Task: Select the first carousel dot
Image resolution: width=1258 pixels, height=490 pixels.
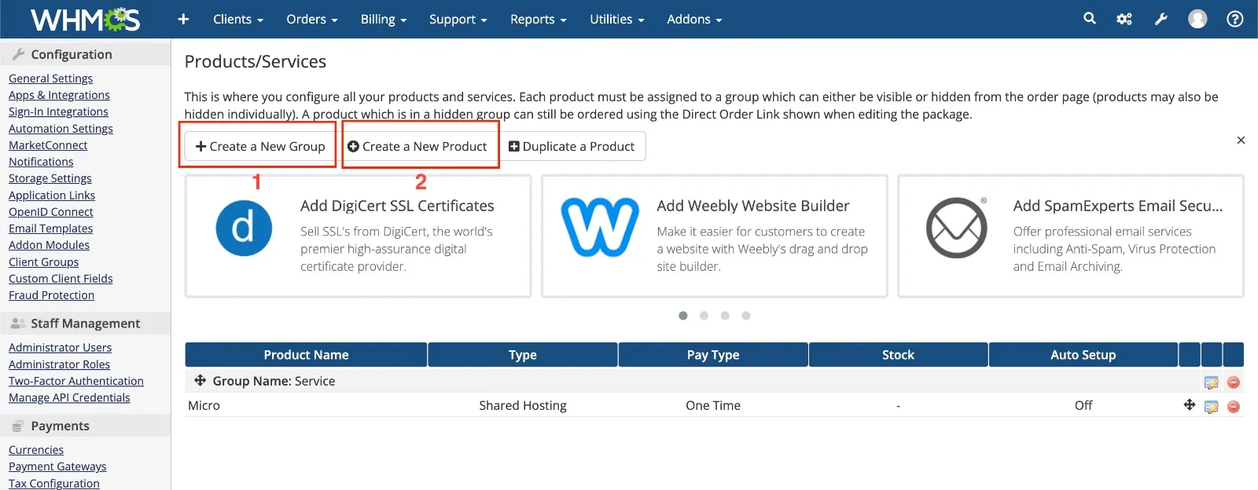Action: point(683,316)
